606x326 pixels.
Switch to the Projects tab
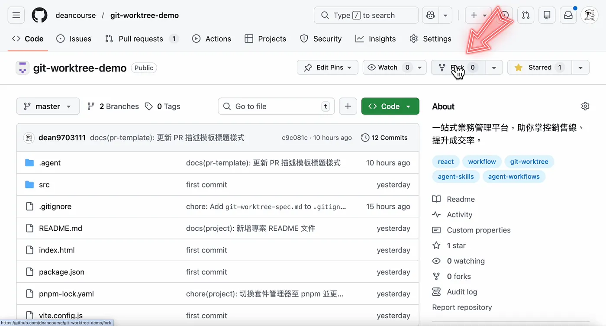(265, 39)
